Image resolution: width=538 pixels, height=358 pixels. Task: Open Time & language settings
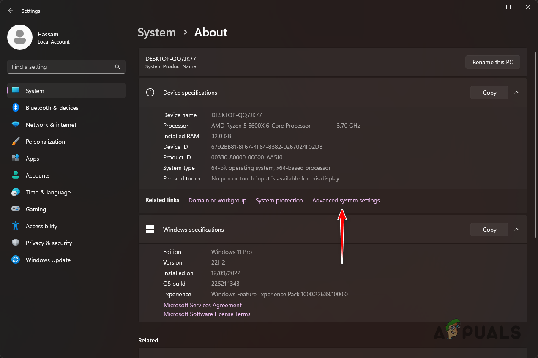48,192
